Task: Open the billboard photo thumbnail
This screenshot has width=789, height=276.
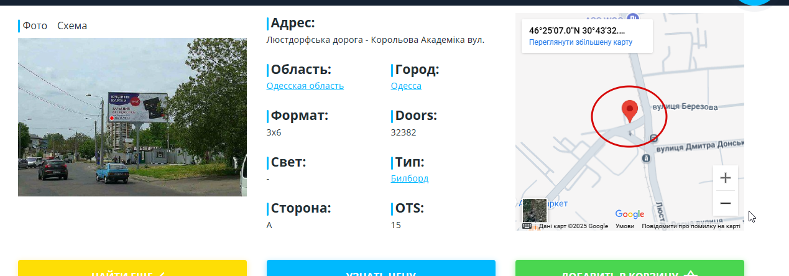Action: click(132, 117)
